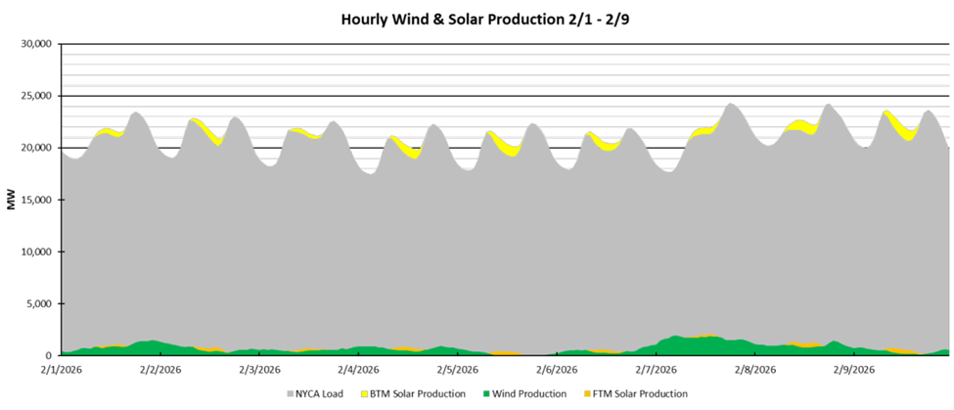Click the yellow BTM Solar Production legend swatch
This screenshot has width=954, height=410.
pos(364,393)
